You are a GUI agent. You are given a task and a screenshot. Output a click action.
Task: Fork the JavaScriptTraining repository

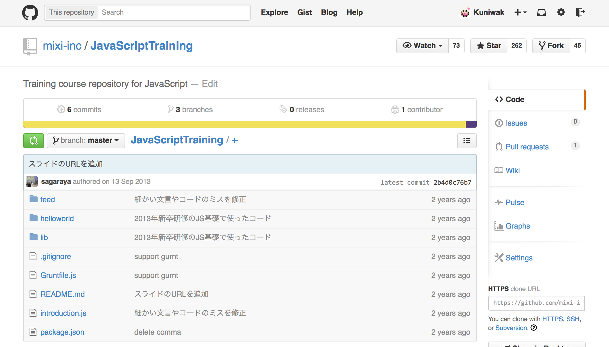[551, 46]
